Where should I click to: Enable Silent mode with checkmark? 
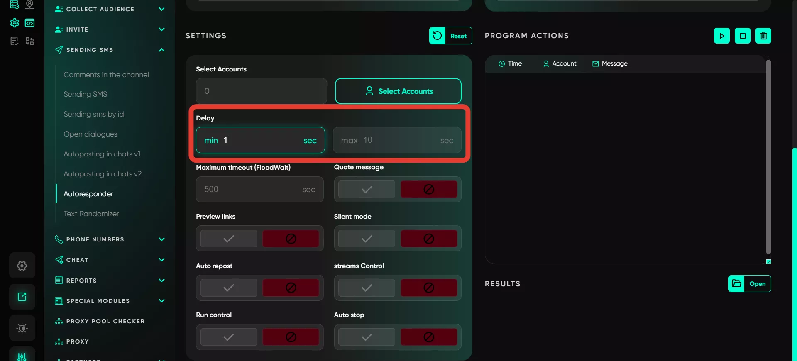(x=367, y=239)
